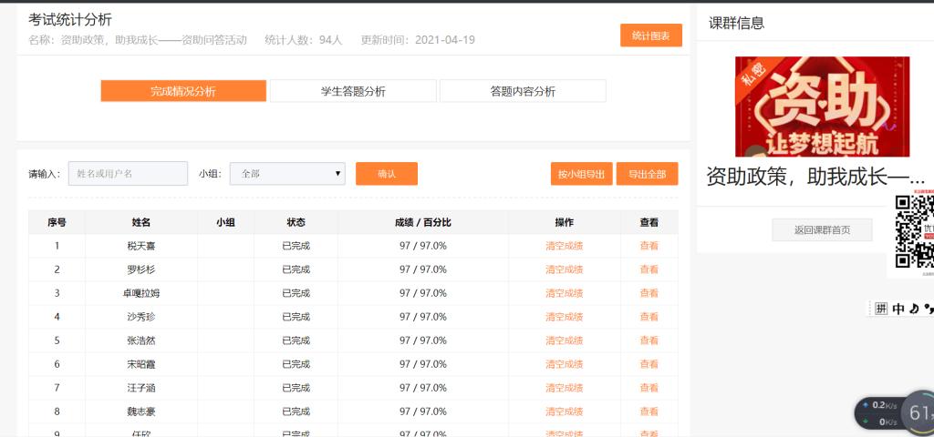
Task: Click 导出全部 export button
Action: (x=647, y=174)
